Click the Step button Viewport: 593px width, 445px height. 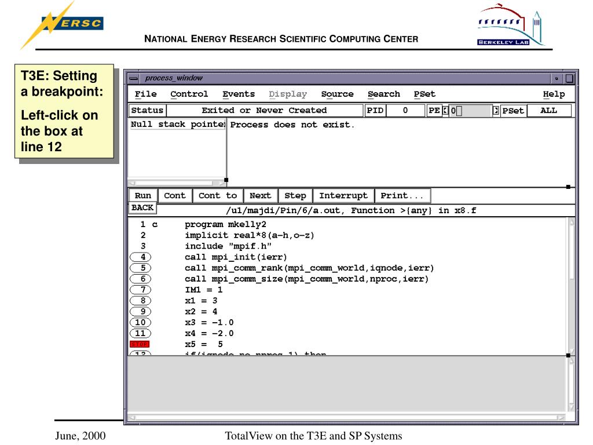click(295, 196)
